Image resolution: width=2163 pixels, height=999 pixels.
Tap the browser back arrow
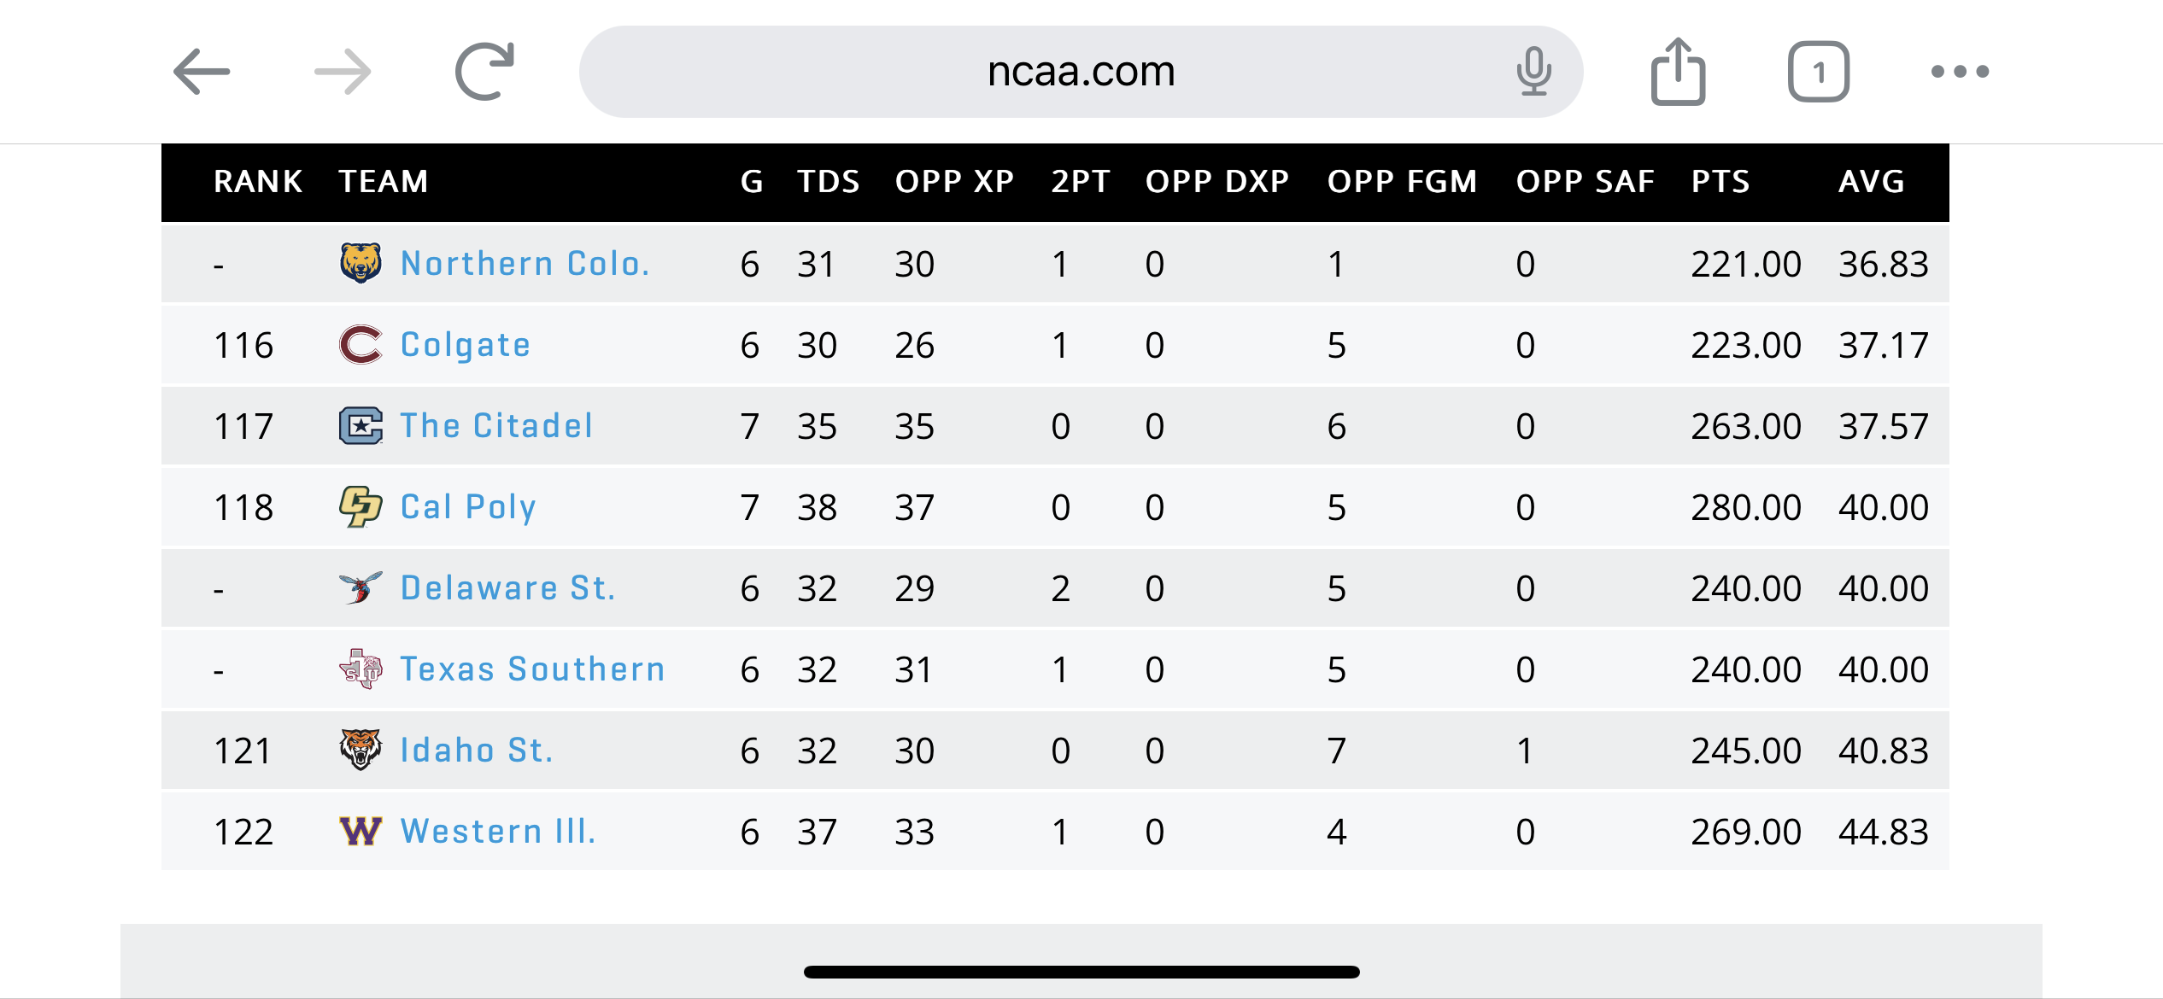click(x=202, y=72)
